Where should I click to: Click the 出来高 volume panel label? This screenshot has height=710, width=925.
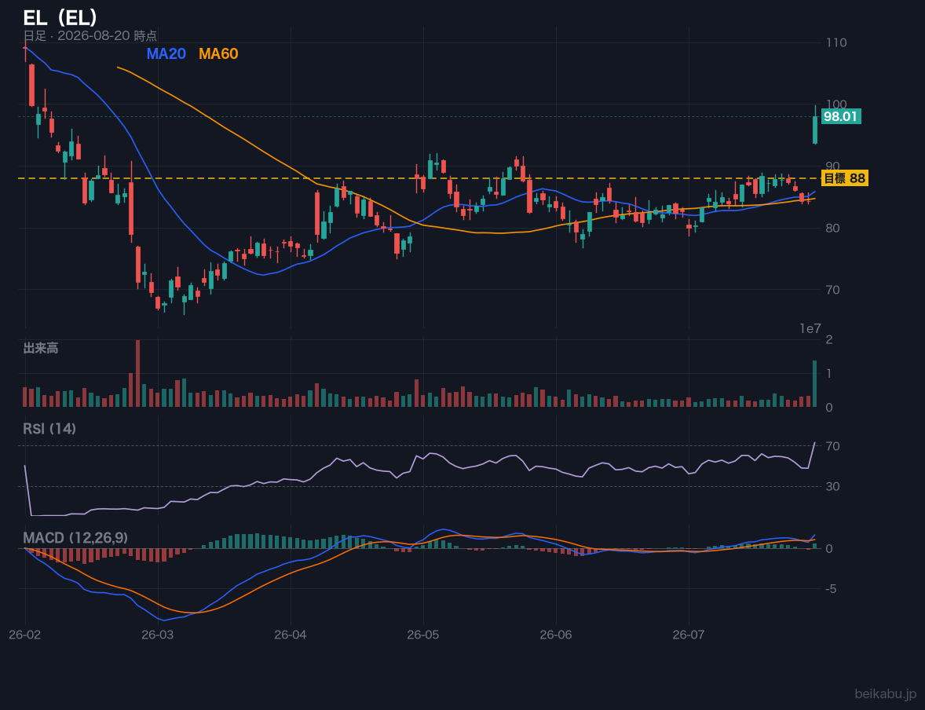click(41, 348)
